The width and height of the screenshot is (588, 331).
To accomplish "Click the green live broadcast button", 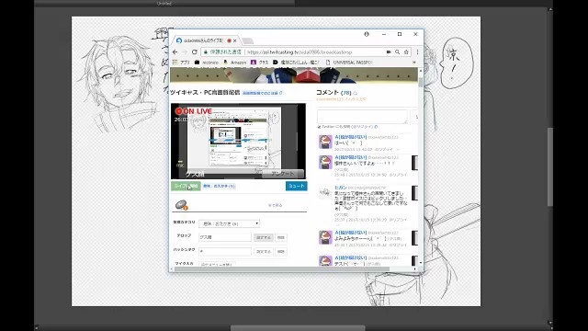I will (x=186, y=186).
